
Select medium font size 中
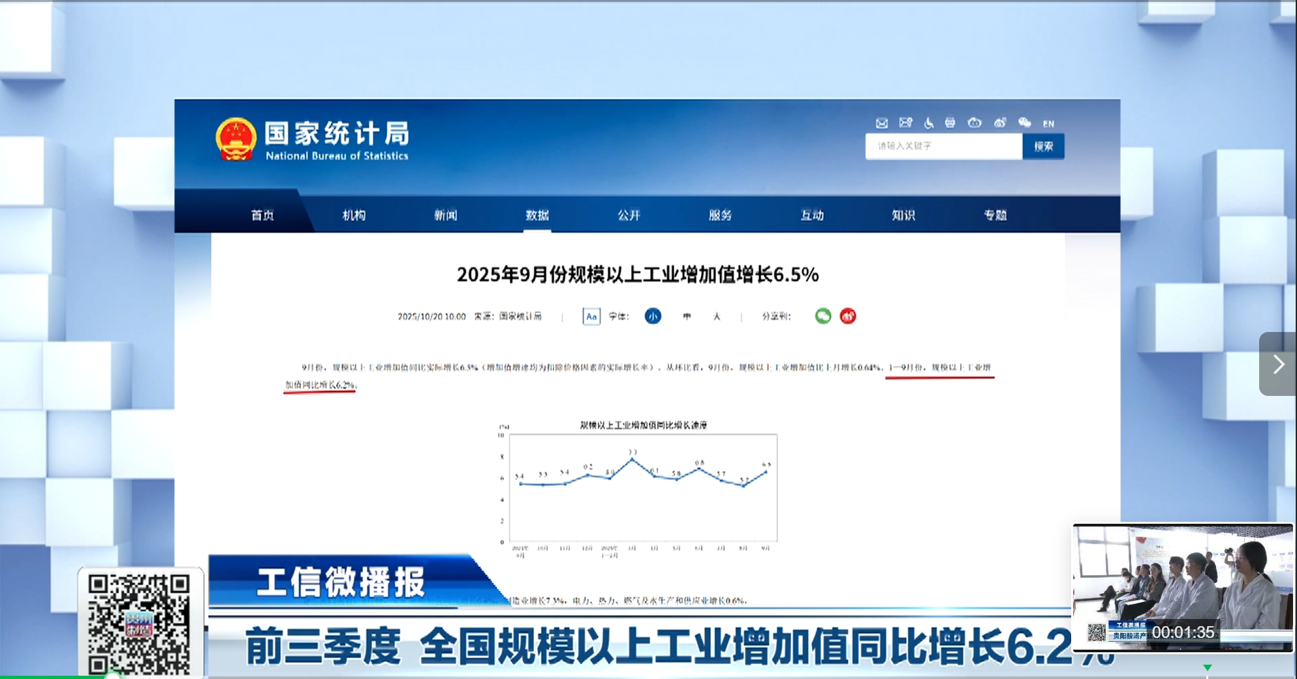pyautogui.click(x=687, y=316)
